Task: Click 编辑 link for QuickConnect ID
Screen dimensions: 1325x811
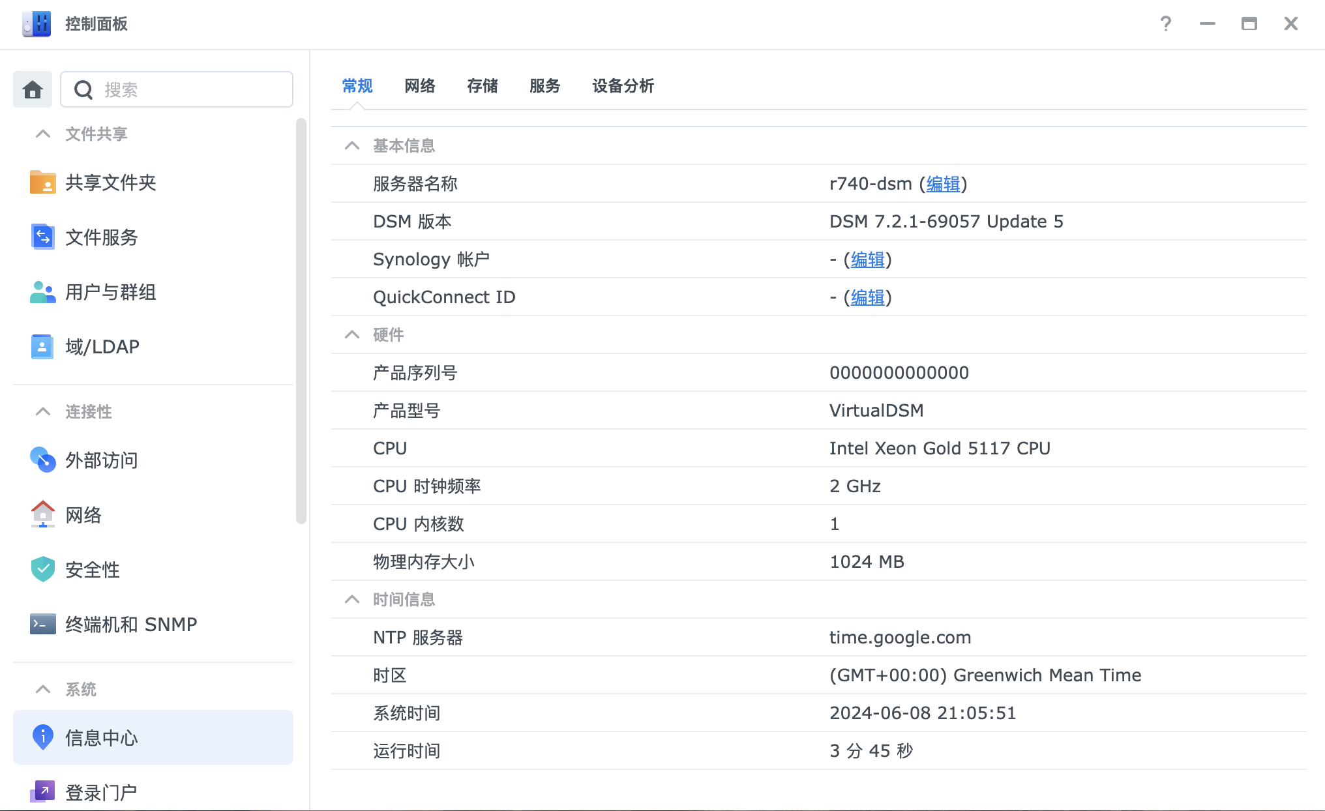Action: click(x=868, y=298)
